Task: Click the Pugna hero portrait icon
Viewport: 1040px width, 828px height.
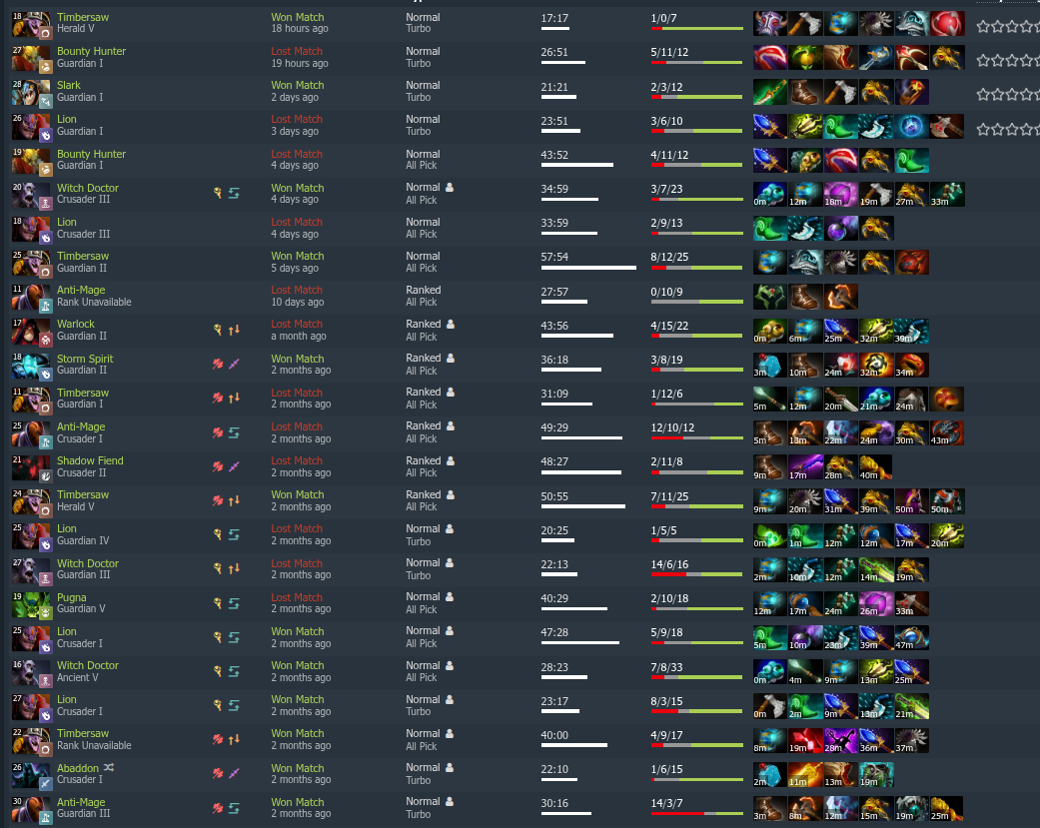Action: pos(31,603)
